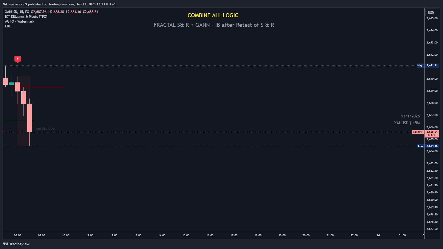Click the red down-arrow event marker icon

click(x=18, y=59)
